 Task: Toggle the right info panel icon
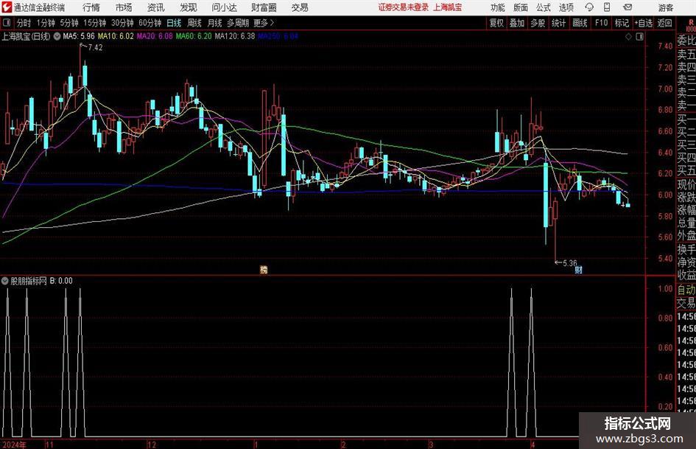click(639, 37)
